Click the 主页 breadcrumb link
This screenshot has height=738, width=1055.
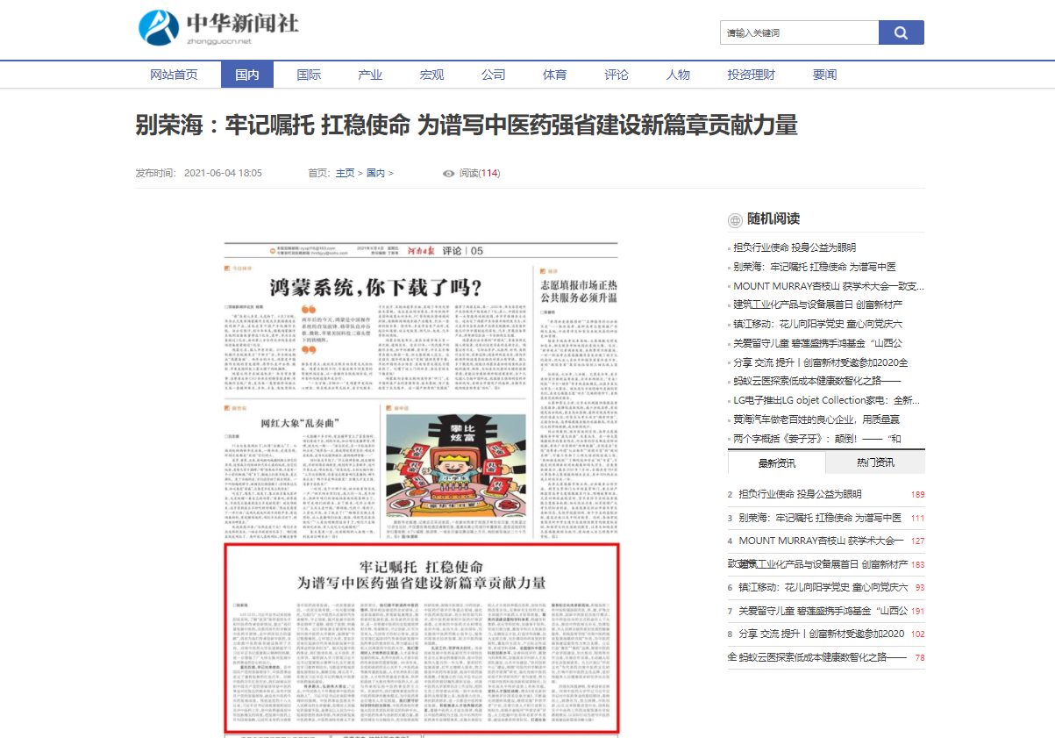point(345,174)
